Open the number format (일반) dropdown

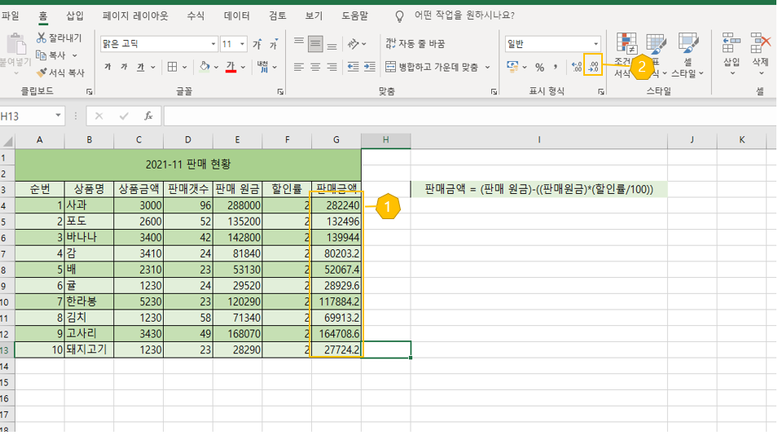pos(596,44)
